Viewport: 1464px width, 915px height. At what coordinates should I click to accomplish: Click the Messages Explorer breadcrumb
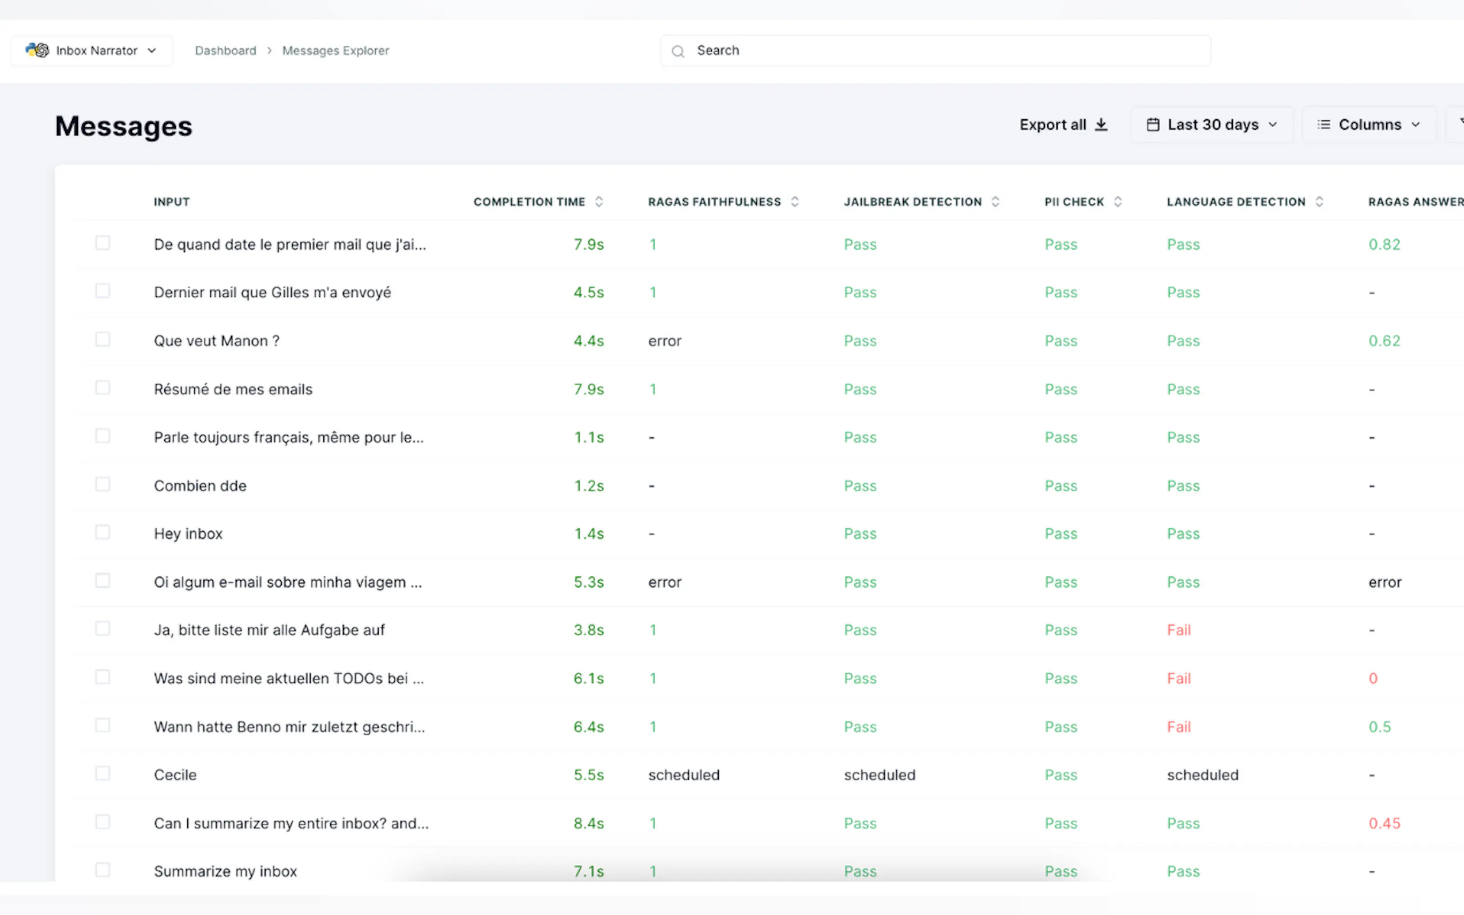335,51
